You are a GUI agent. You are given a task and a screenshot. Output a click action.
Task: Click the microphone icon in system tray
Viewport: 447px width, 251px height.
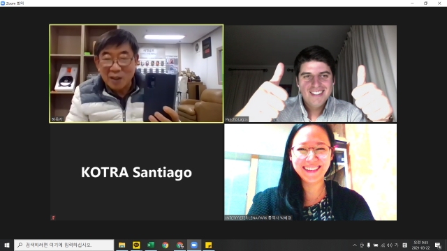(x=369, y=245)
